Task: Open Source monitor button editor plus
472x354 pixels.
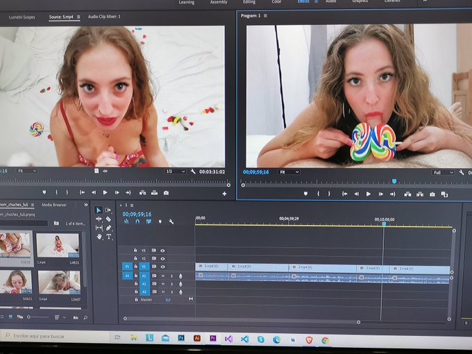Action: click(224, 194)
